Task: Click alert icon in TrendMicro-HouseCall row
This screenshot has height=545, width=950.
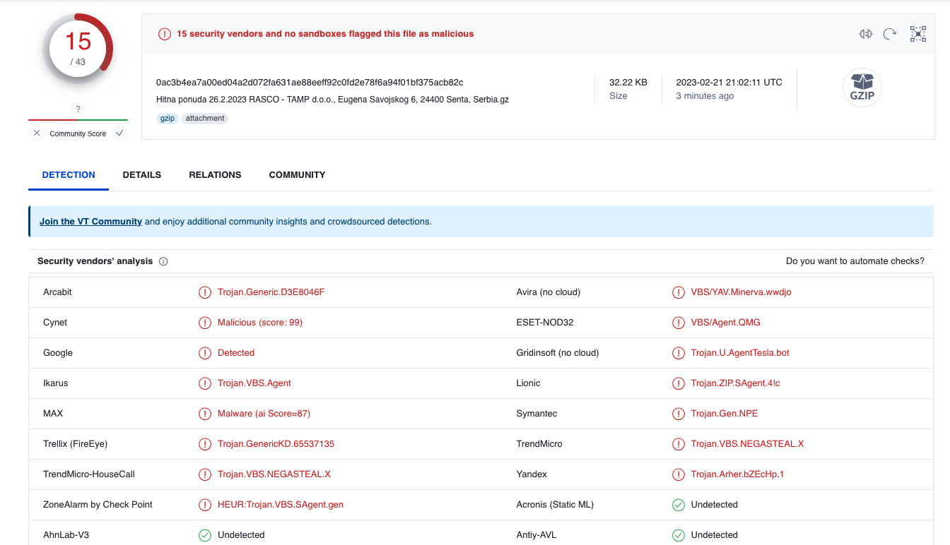Action: tap(205, 474)
